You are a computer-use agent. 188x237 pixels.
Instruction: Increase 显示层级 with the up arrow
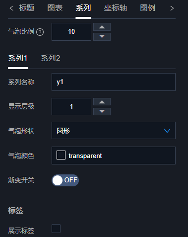pyautogui.click(x=102, y=102)
